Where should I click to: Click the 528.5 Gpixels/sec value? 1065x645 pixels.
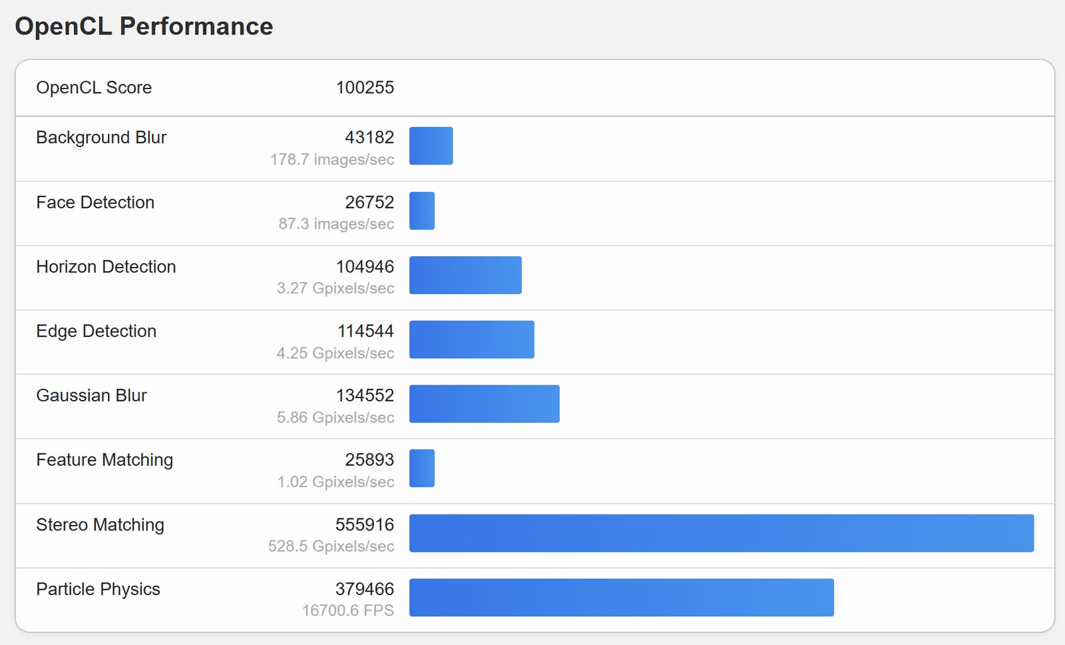tap(331, 546)
